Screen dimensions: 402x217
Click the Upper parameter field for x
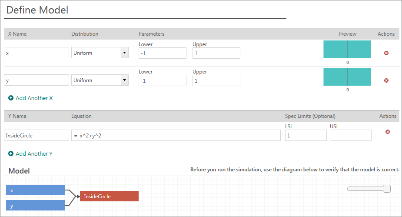[216, 53]
